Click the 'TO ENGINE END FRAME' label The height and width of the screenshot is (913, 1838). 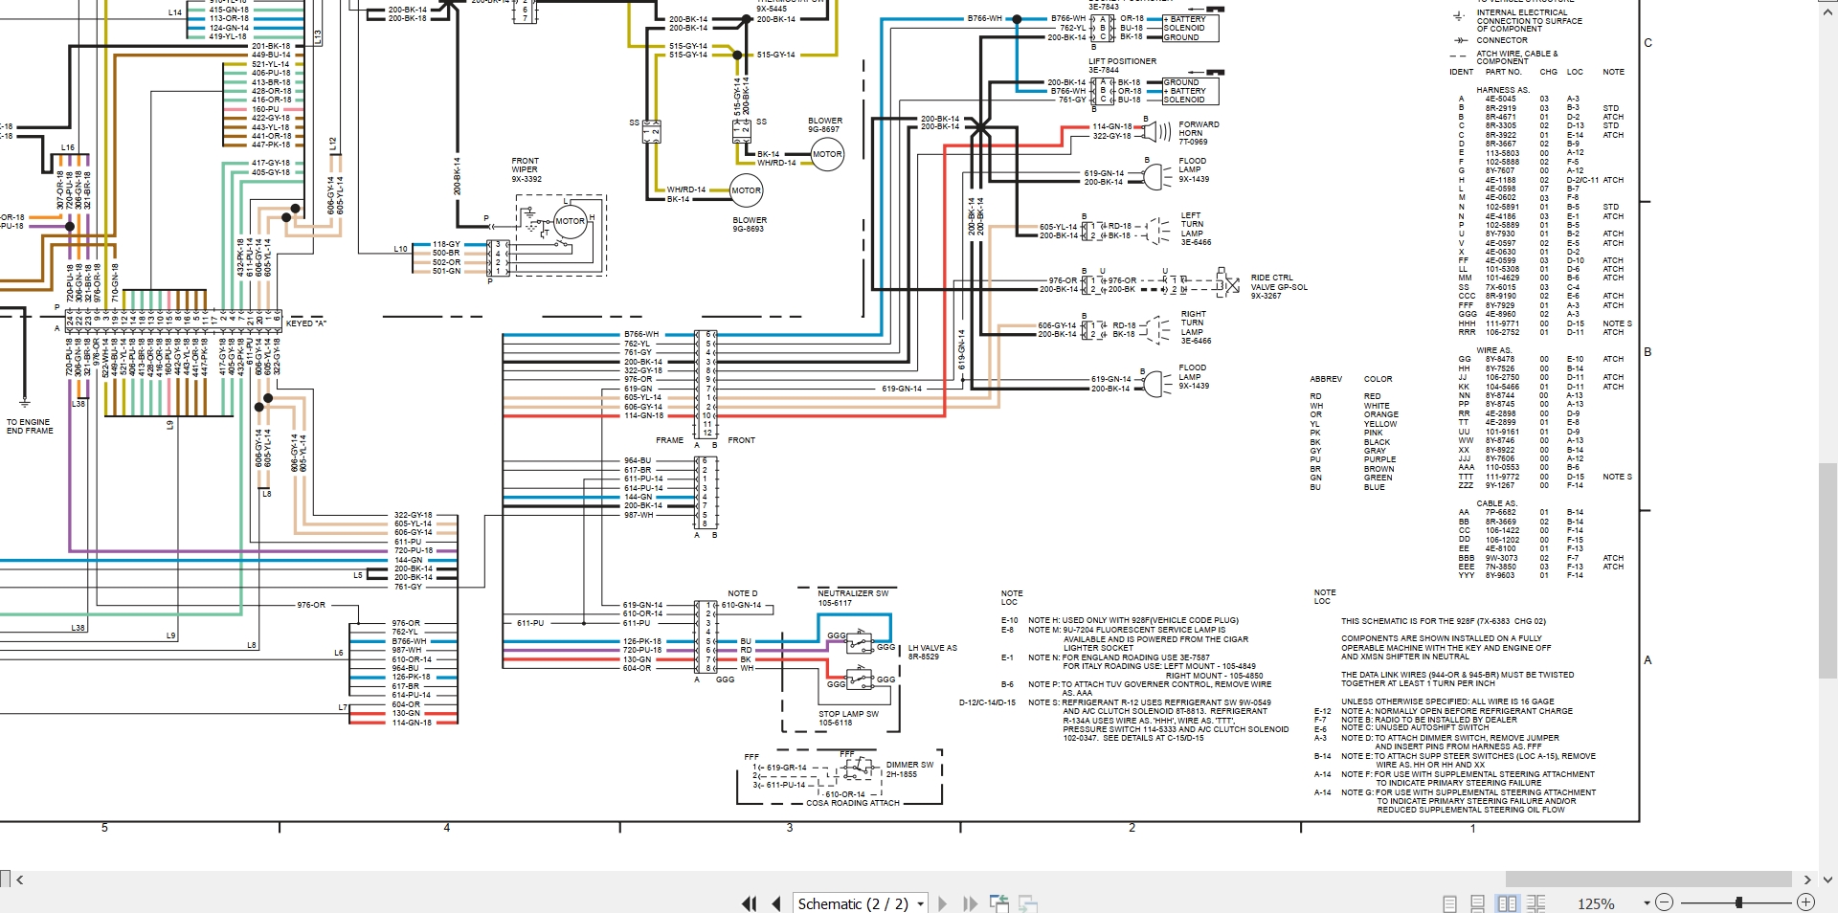[x=30, y=427]
